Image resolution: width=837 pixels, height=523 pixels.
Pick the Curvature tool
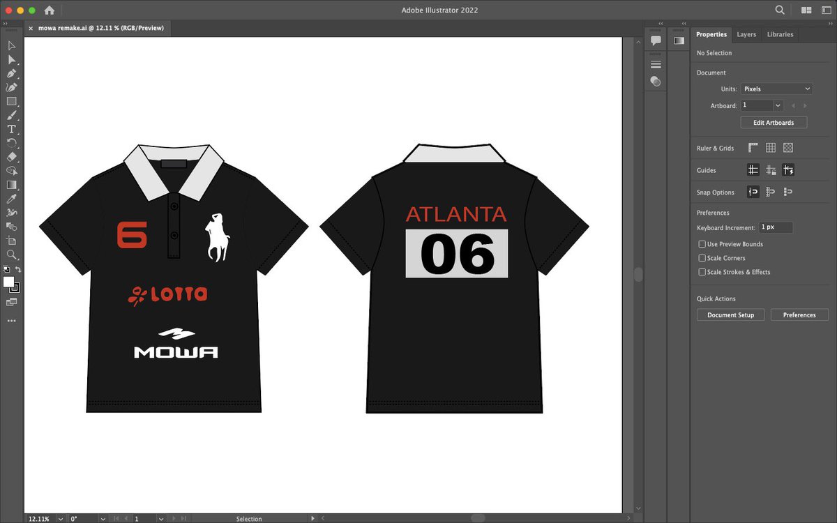(12, 87)
